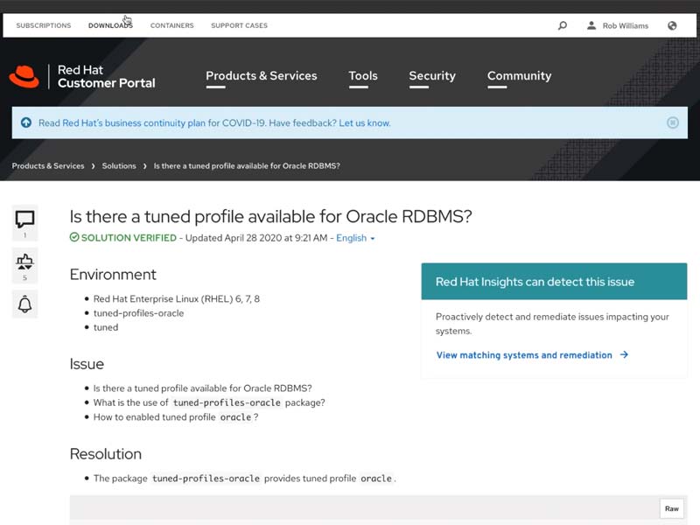Click the Rob Williams account name

(626, 26)
